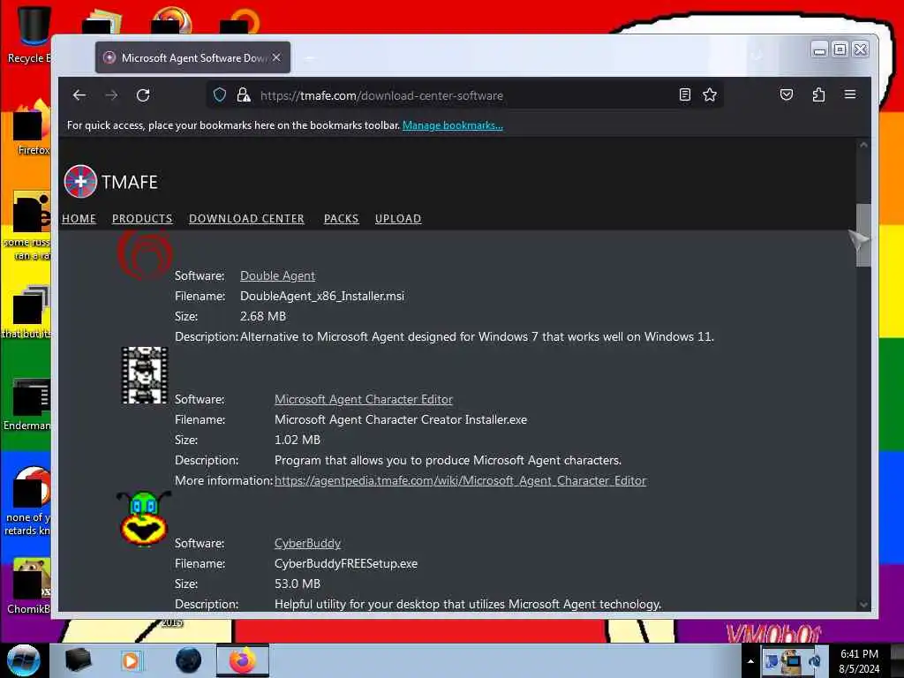Click the DoubleAgent_x86_Installer.msi filename text
Viewport: 904px width, 678px height.
pos(322,297)
